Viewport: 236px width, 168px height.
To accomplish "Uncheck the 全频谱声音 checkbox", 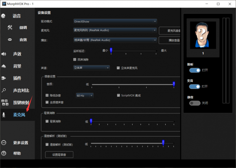I will [x=47, y=102].
